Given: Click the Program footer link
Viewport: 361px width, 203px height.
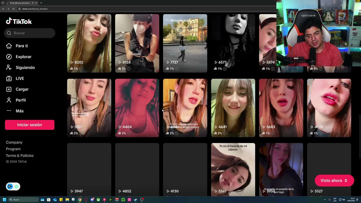Looking at the screenshot, I should coord(13,149).
